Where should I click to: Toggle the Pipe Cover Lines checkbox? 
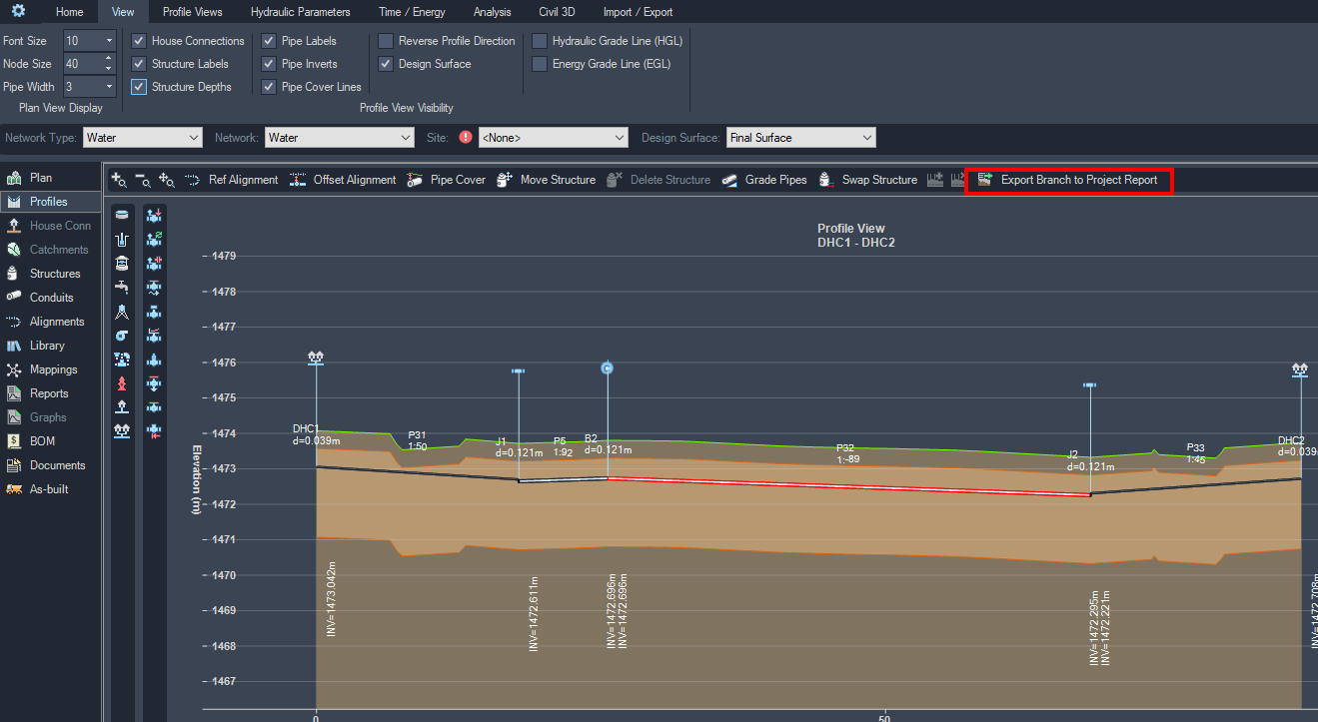pos(269,87)
